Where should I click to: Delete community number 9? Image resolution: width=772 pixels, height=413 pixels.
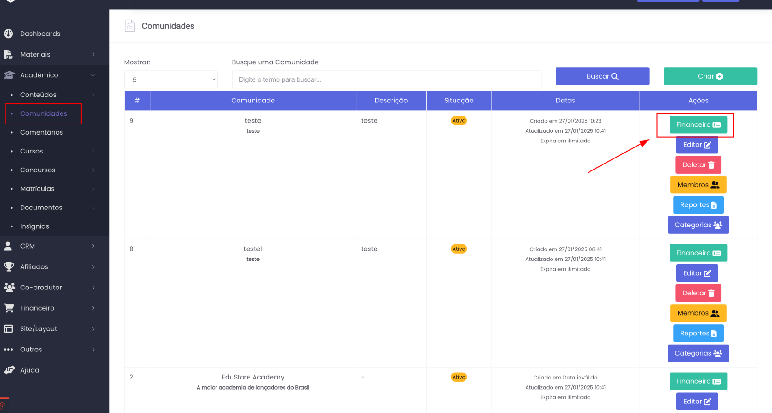click(698, 165)
